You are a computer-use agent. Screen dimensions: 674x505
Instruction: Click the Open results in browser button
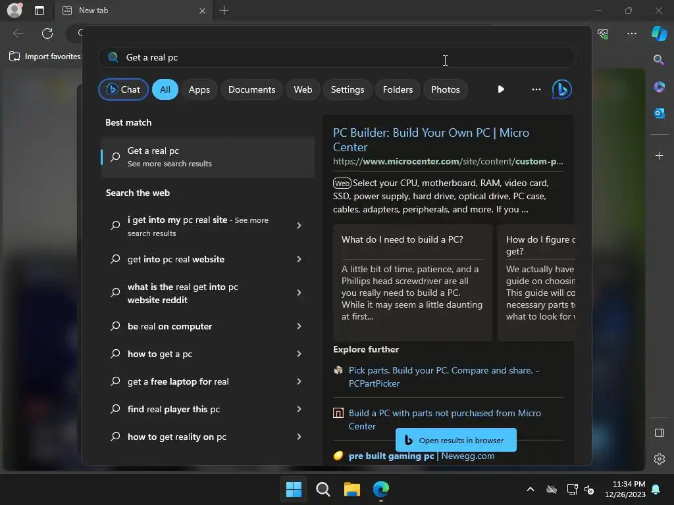(x=455, y=440)
